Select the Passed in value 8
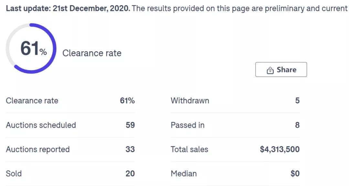This screenshot has height=186, width=349. (x=297, y=125)
